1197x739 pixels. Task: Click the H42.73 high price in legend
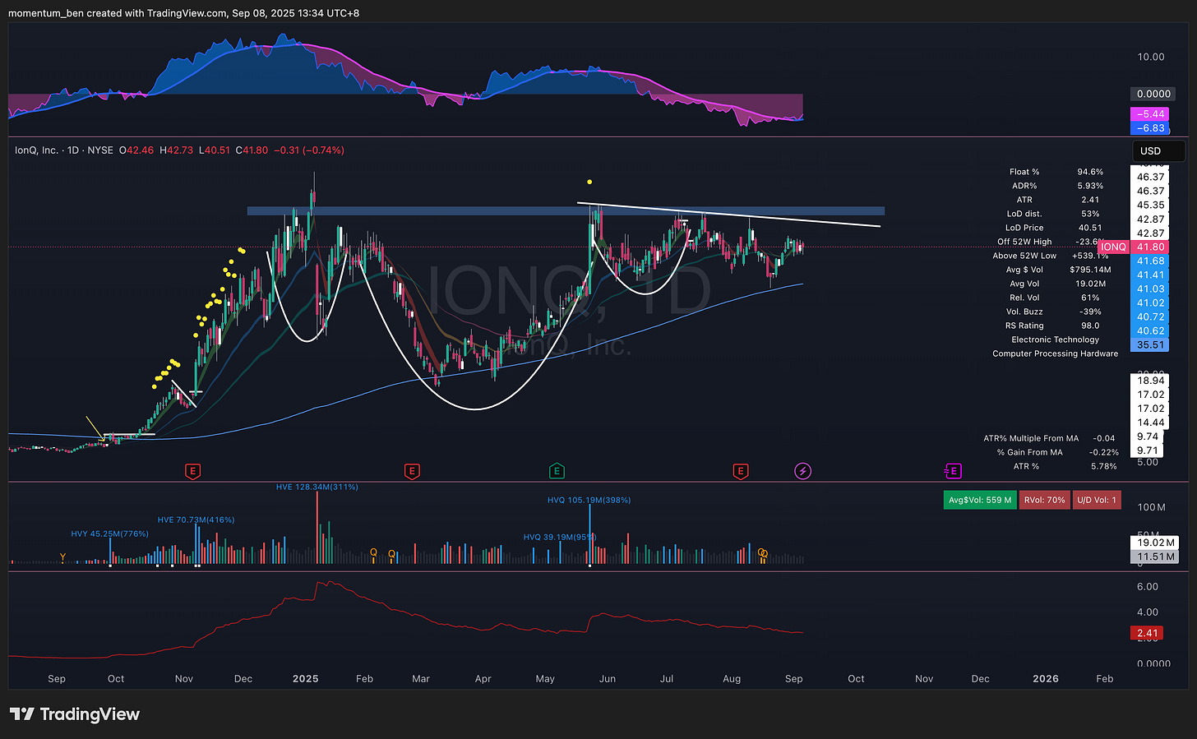[177, 150]
